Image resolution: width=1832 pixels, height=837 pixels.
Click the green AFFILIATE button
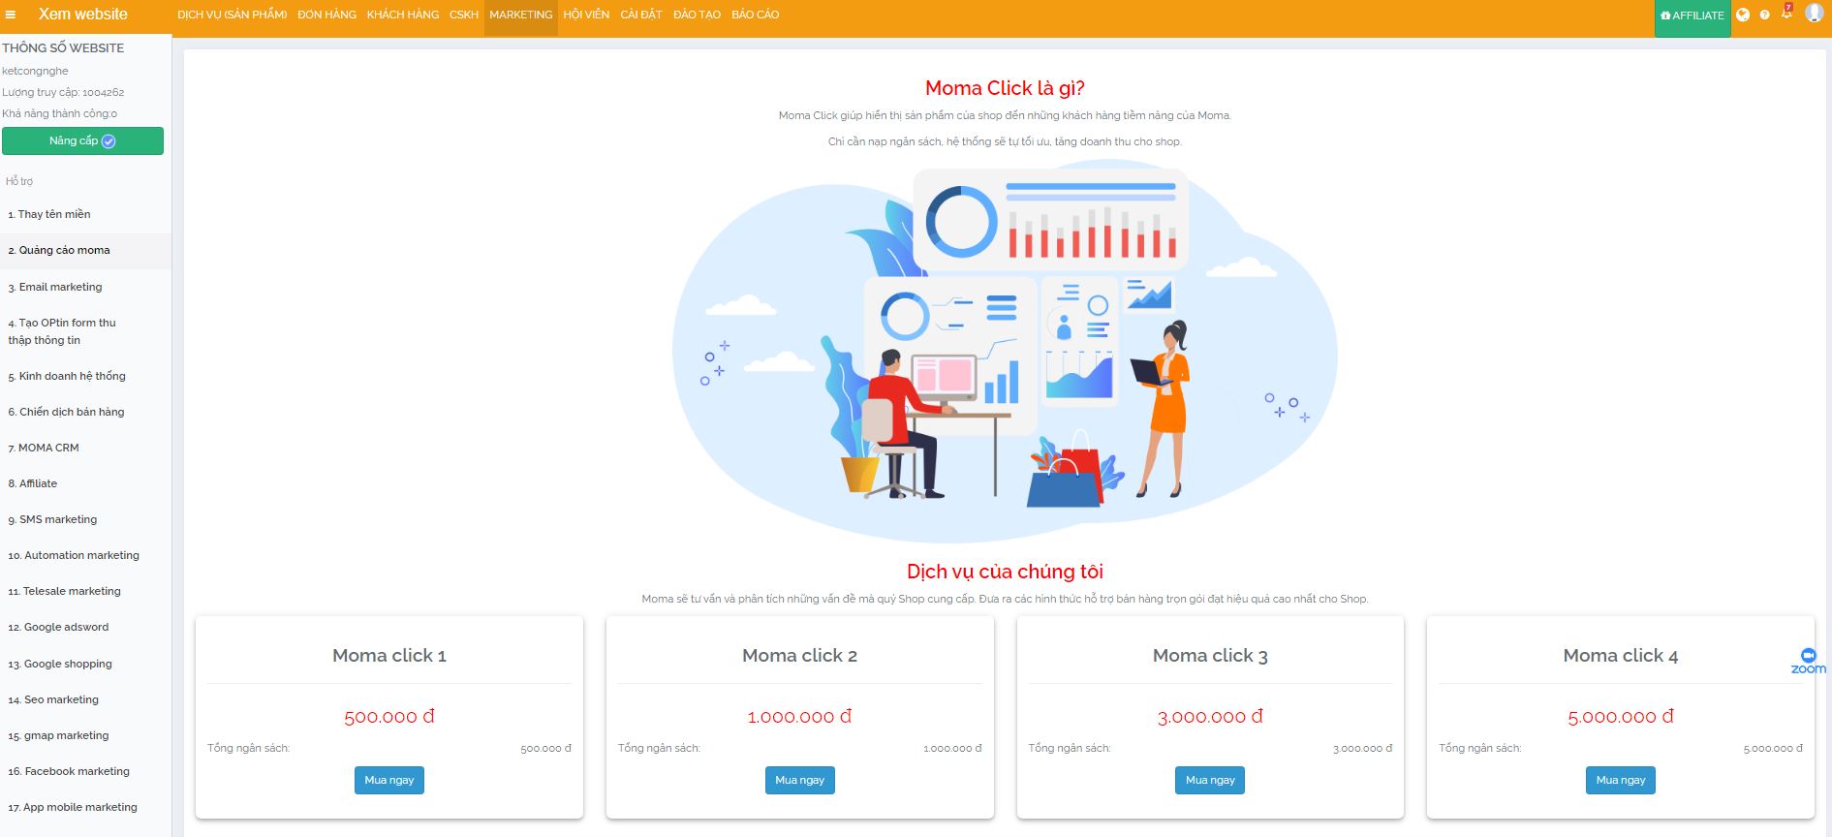[1692, 16]
